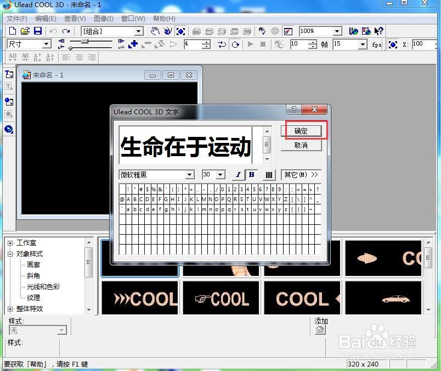
Task: Redo the last action
Action: (66, 31)
